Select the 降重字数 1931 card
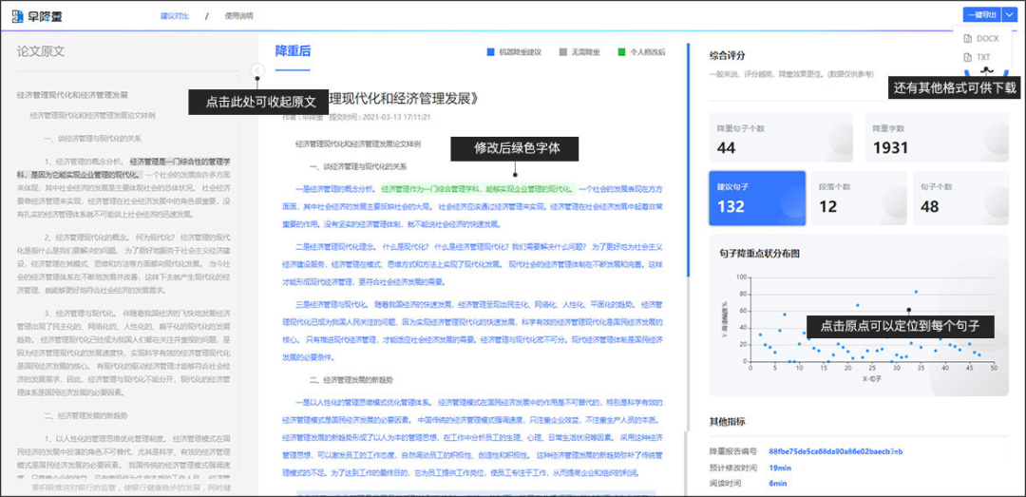1026x497 pixels. [x=937, y=137]
